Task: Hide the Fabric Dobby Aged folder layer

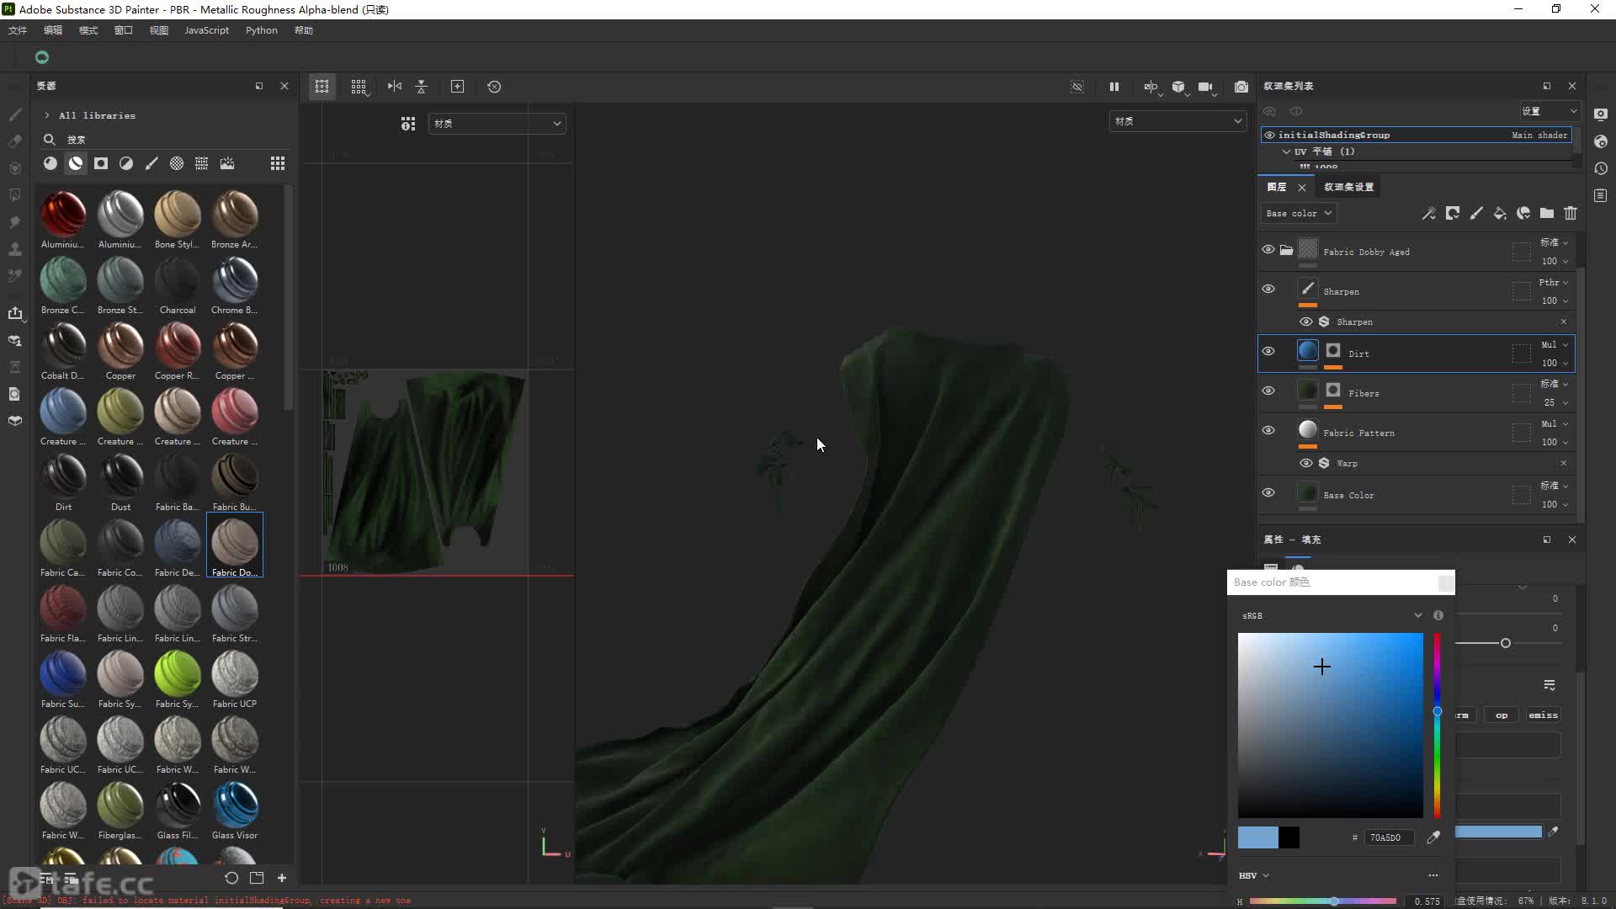Action: point(1268,250)
